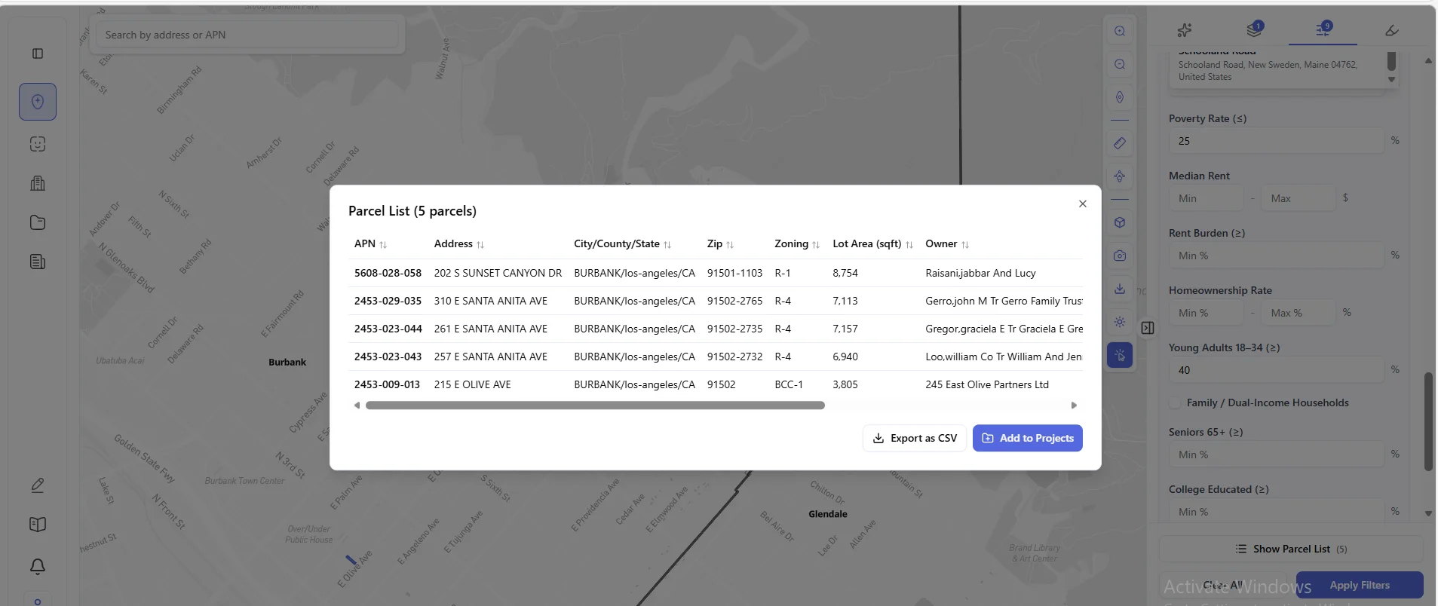
Task: Click the active cursor-click selection tool
Action: [x=1120, y=355]
